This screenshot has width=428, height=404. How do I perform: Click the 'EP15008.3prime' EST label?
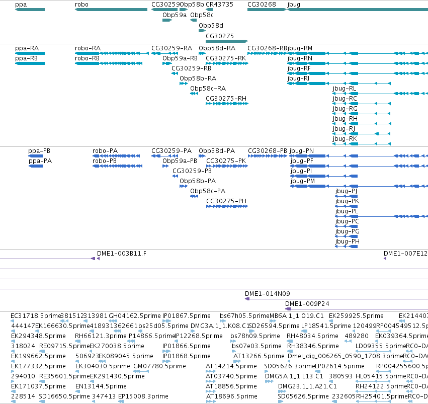(143, 396)
